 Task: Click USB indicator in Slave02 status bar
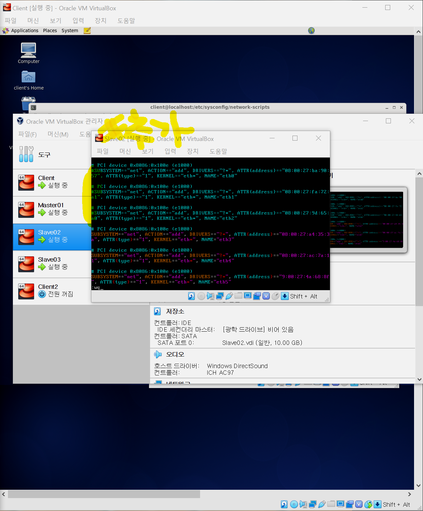pyautogui.click(x=229, y=296)
